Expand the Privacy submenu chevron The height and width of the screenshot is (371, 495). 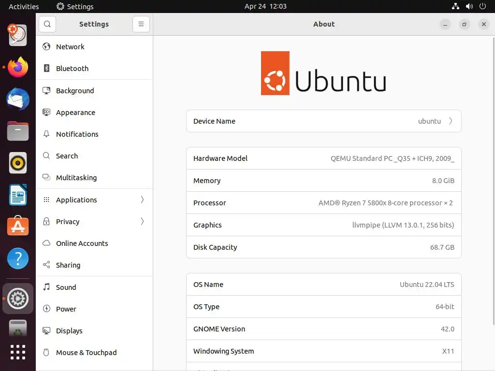point(142,221)
